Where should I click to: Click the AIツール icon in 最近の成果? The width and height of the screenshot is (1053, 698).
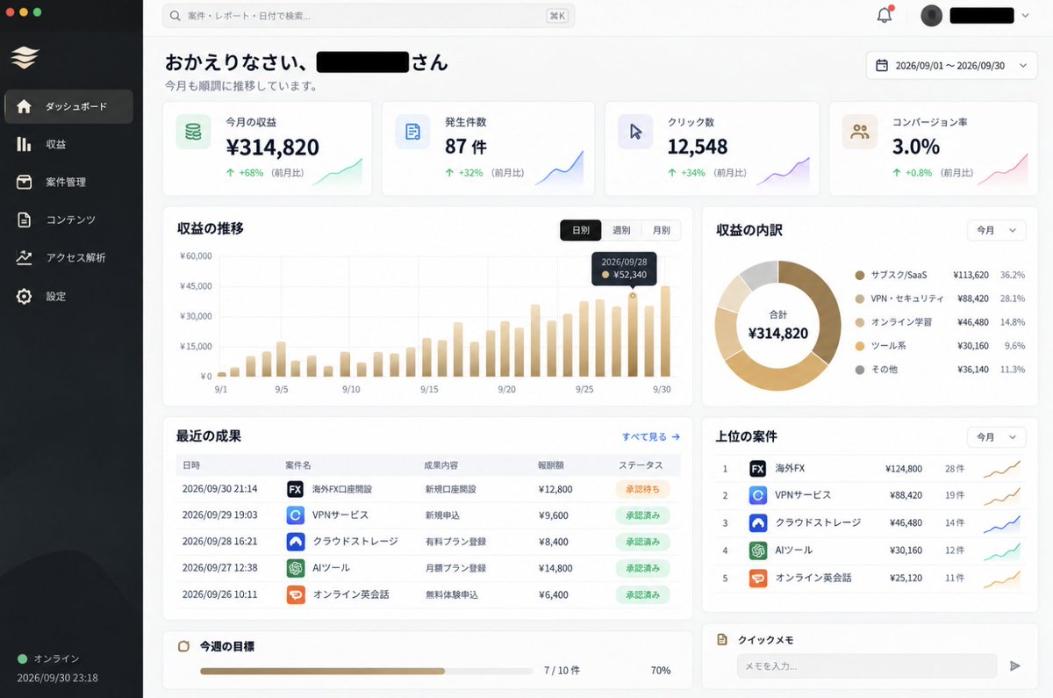296,568
